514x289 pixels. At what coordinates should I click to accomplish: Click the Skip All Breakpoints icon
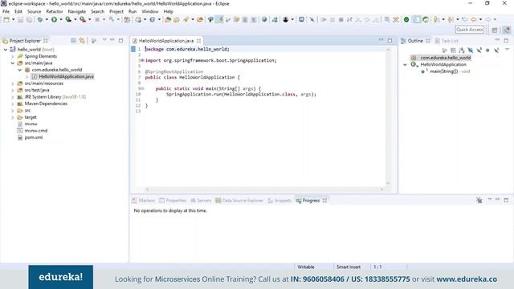tap(312, 19)
